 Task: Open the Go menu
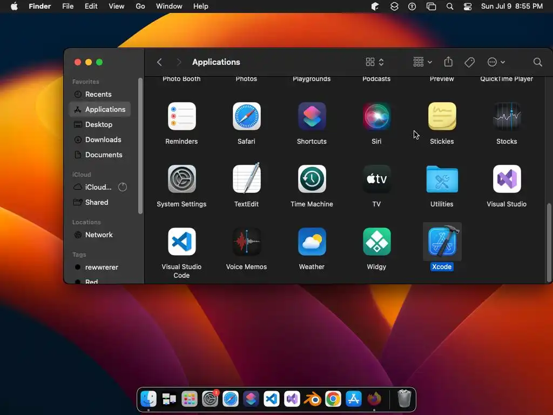140,6
